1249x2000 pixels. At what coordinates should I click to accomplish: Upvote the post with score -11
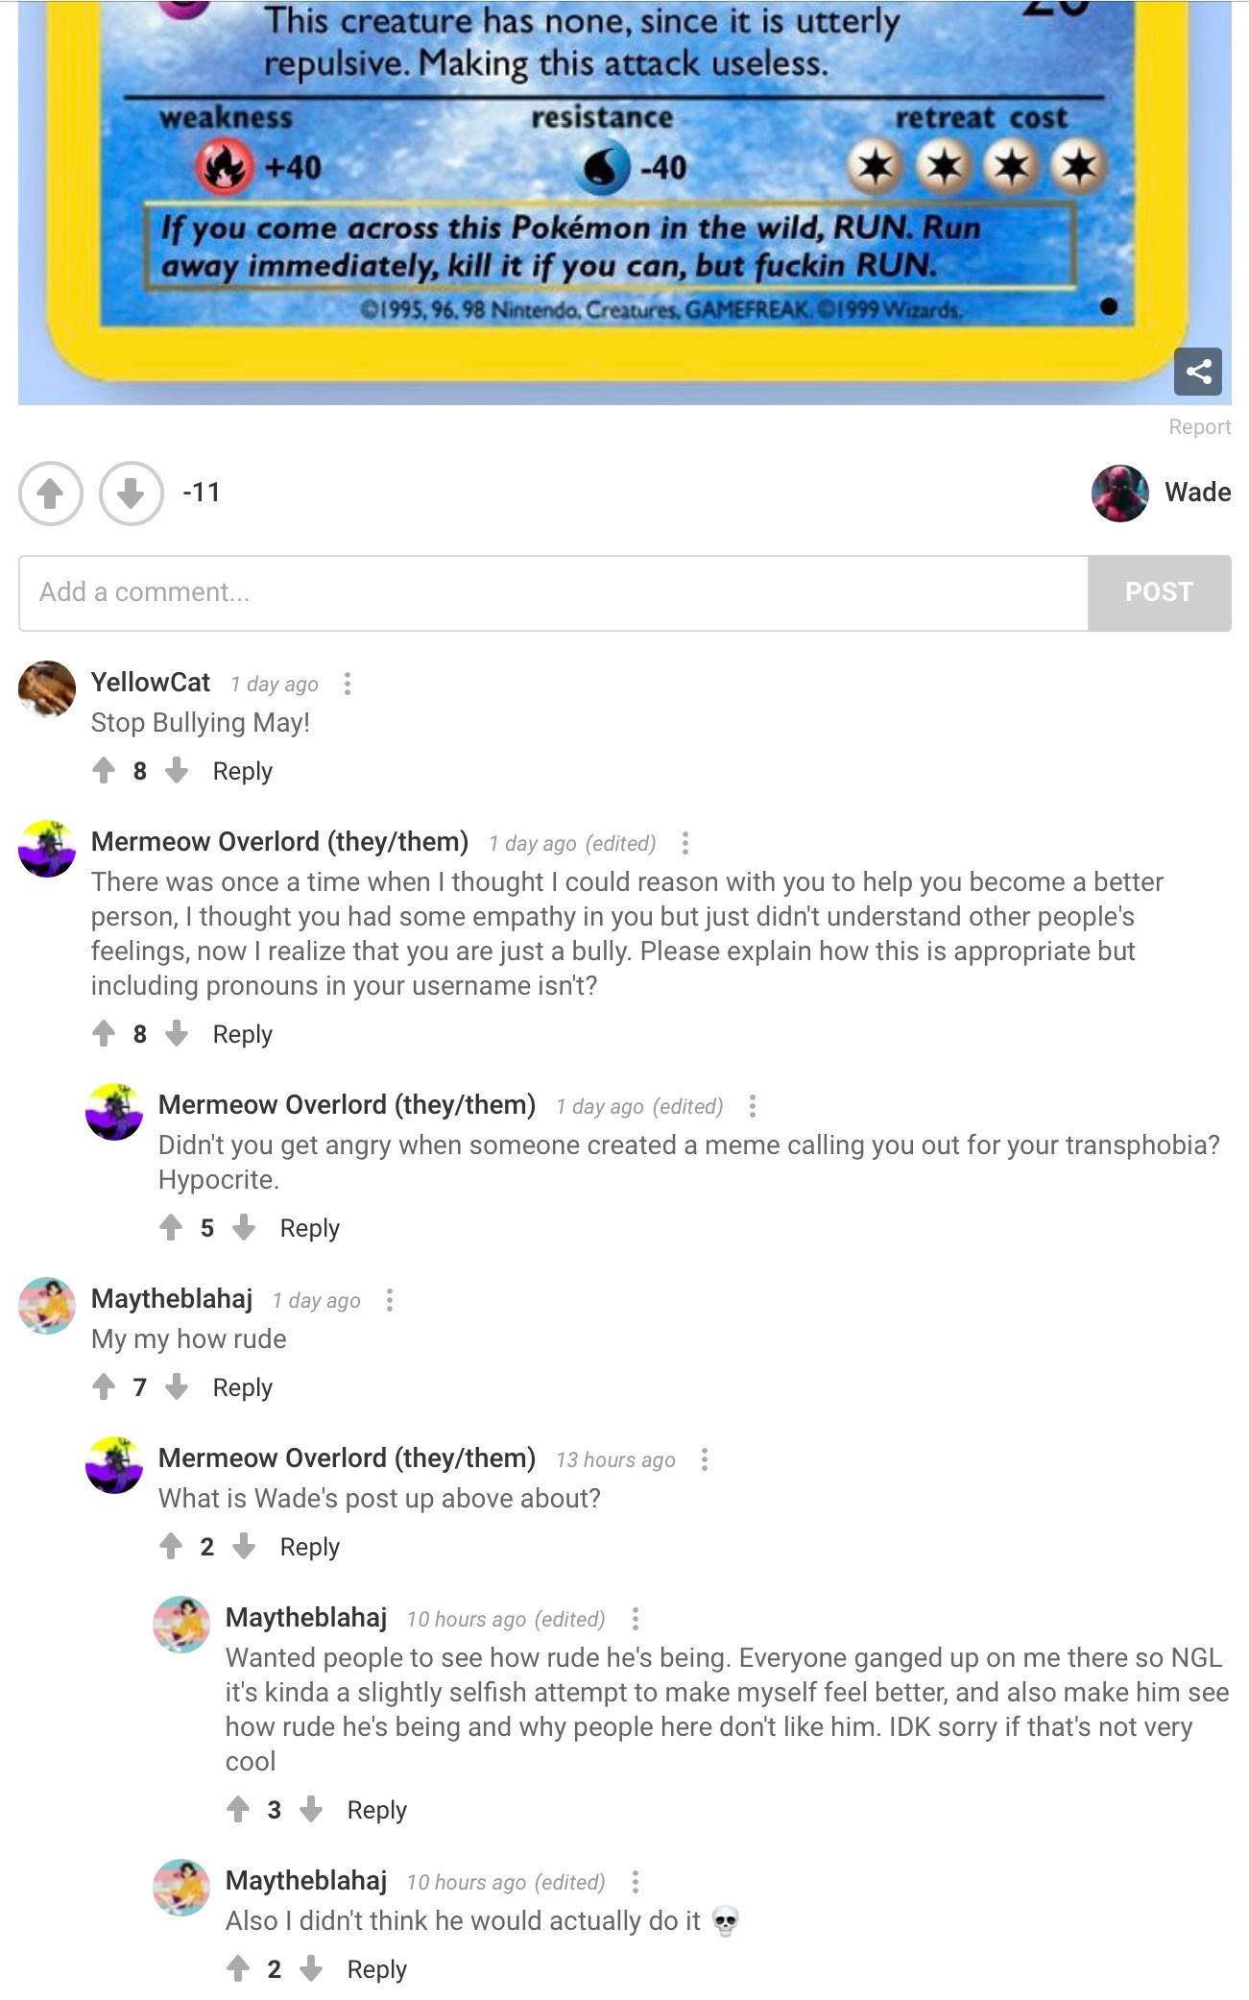[x=50, y=494]
